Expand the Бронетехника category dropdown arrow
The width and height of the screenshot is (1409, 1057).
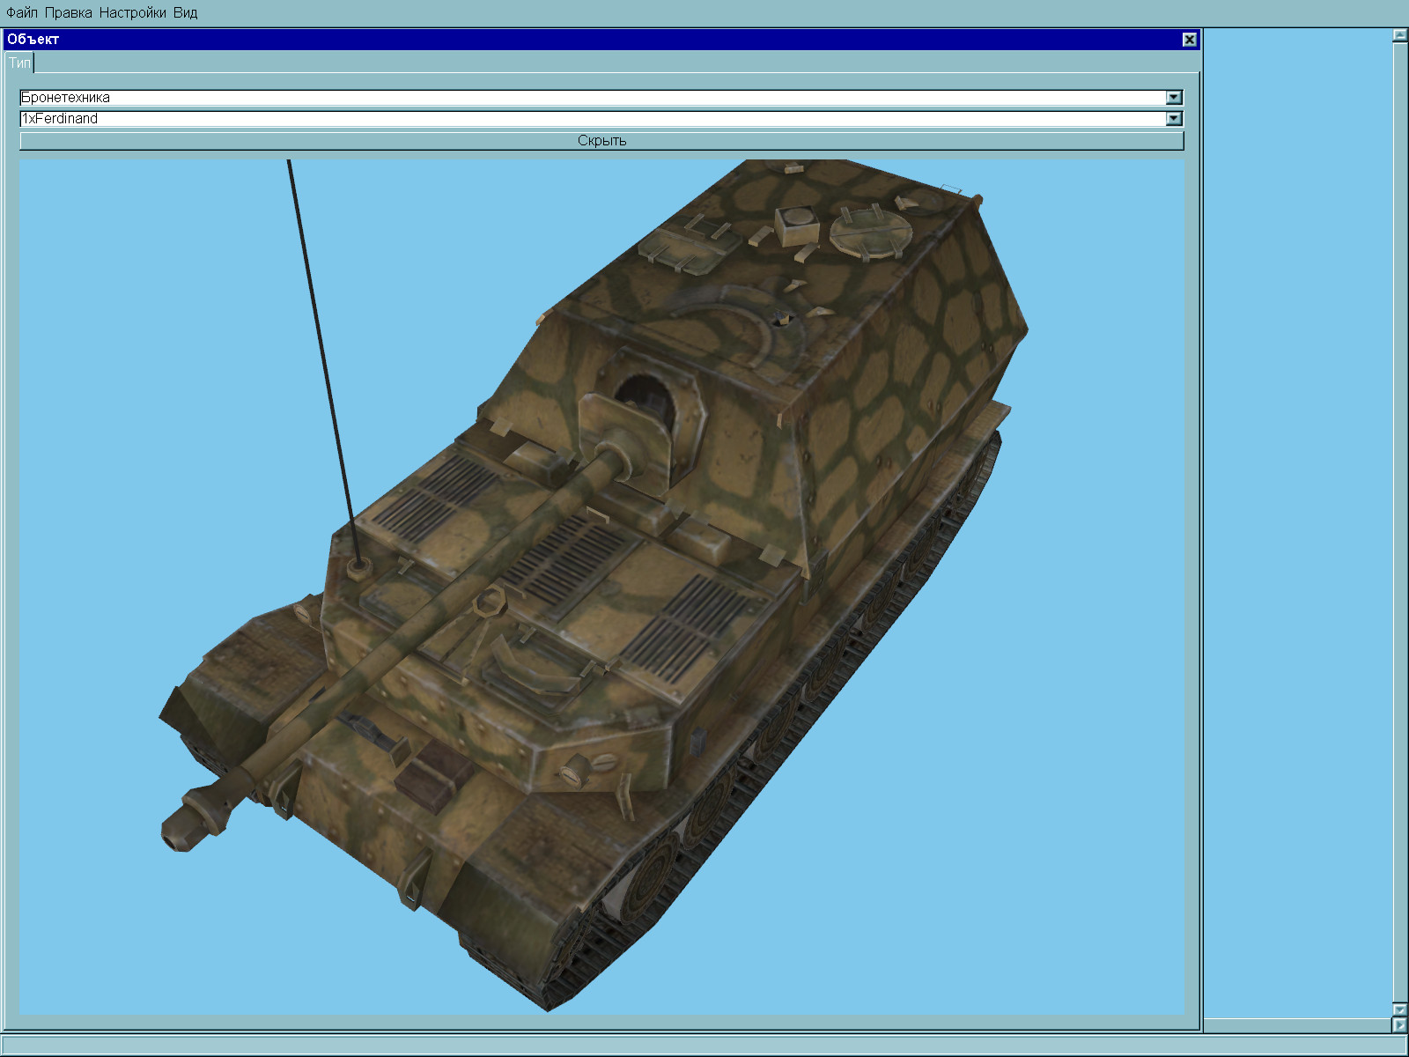pyautogui.click(x=1174, y=98)
